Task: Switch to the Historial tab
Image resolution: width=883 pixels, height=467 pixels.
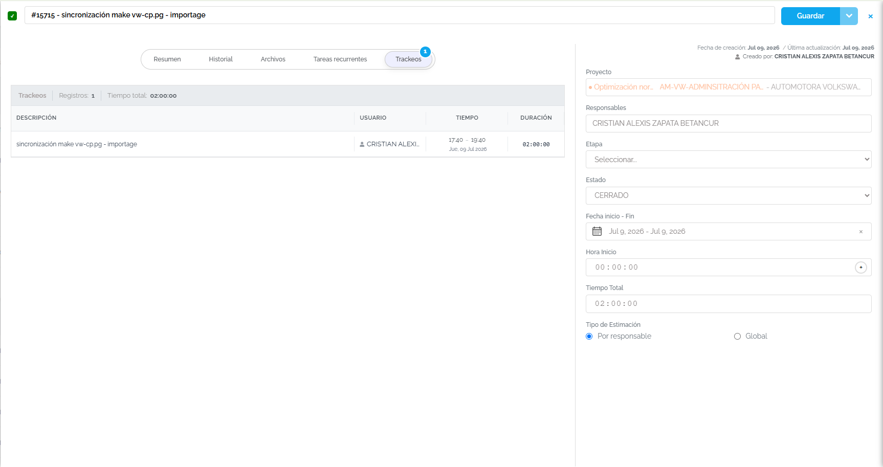Action: [220, 59]
